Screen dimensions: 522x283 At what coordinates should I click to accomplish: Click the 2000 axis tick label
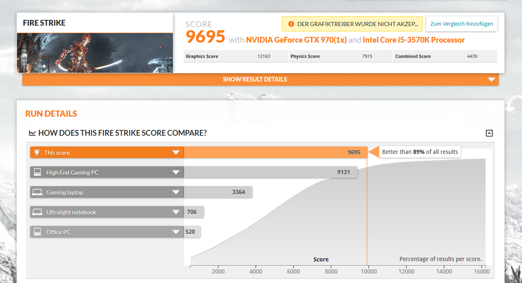click(x=218, y=271)
